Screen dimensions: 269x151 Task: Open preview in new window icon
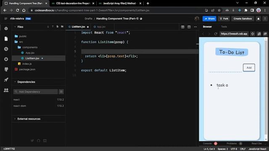(265, 34)
